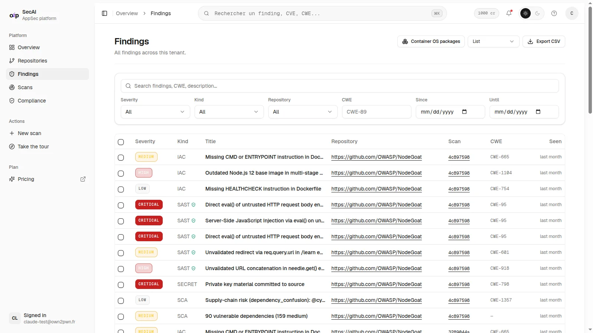Open the Kind filter dropdown

pos(229,112)
